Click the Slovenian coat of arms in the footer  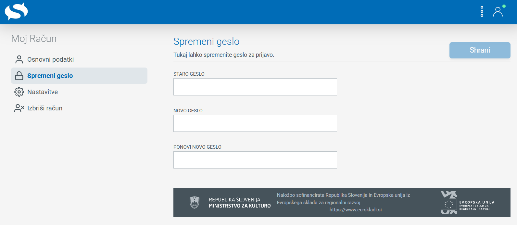(195, 202)
